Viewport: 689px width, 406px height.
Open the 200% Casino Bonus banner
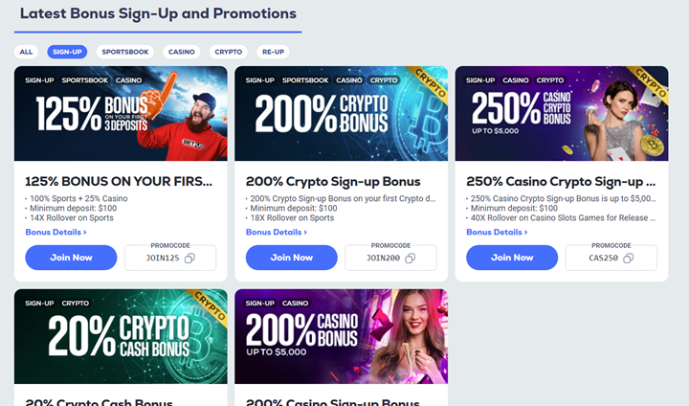[x=341, y=337]
